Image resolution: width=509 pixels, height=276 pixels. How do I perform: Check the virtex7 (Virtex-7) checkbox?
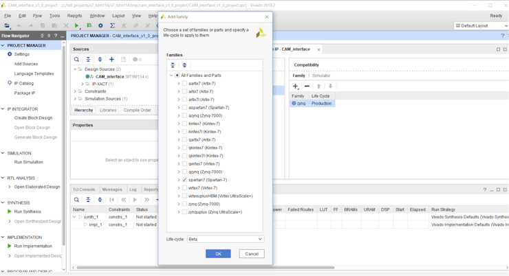[x=185, y=188]
